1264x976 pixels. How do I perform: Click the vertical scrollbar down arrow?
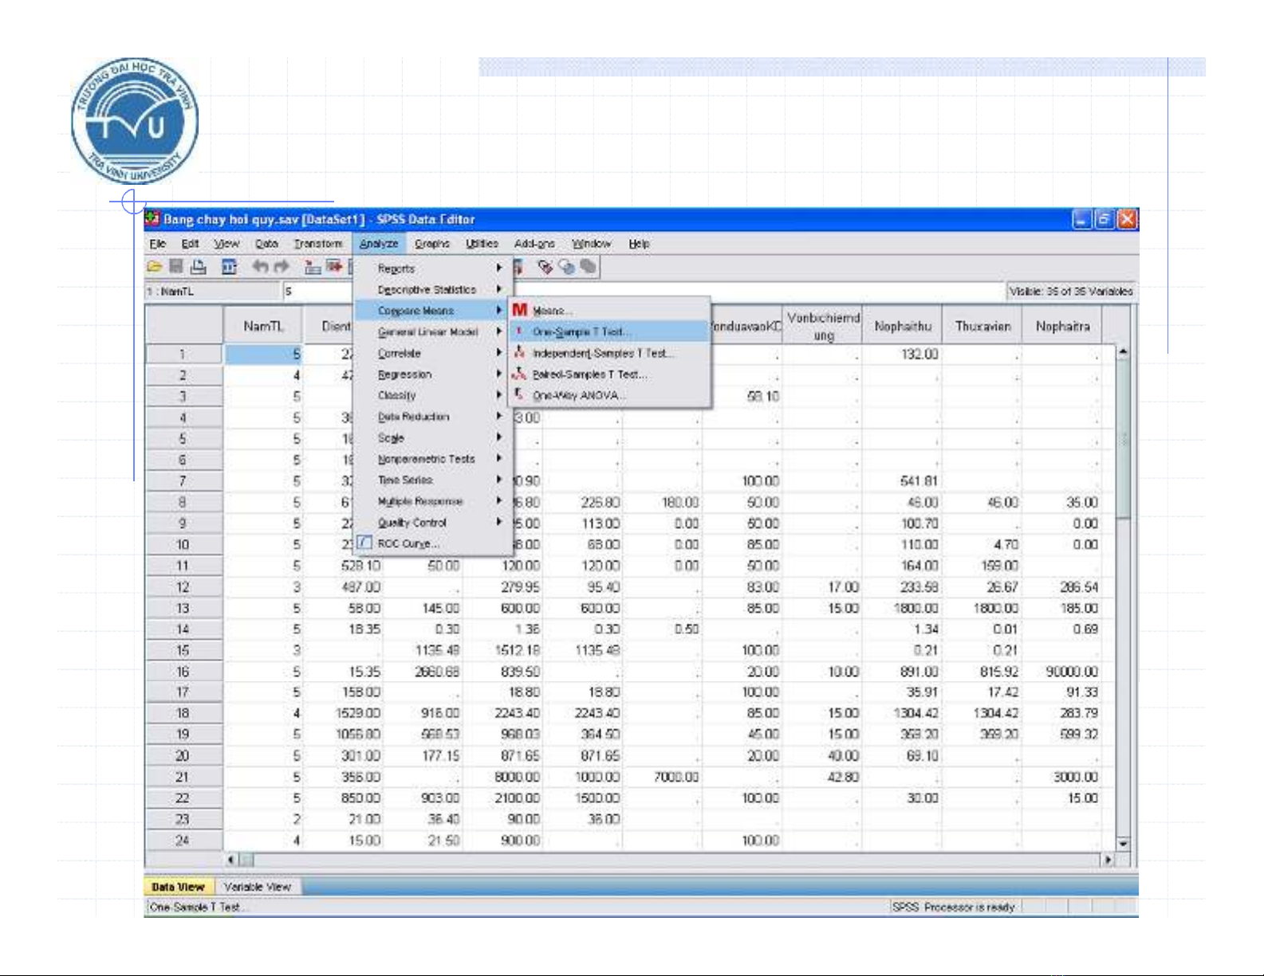tap(1123, 843)
